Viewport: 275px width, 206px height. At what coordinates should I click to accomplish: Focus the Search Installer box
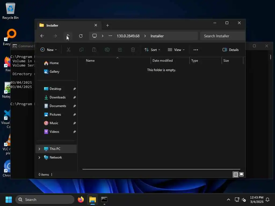pos(222,36)
